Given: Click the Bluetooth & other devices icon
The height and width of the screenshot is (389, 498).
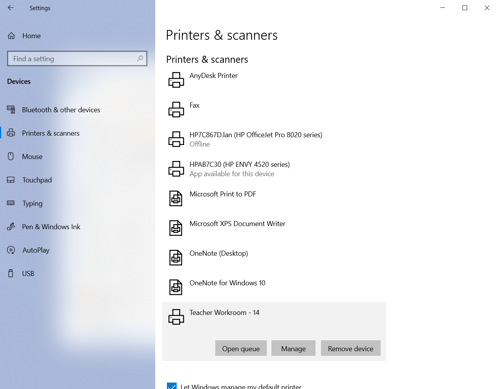Looking at the screenshot, I should 11,110.
